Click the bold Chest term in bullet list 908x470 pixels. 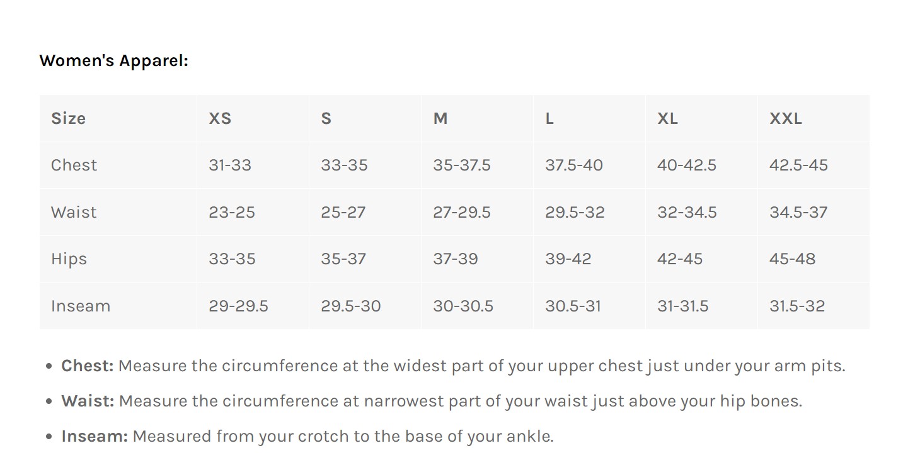click(x=87, y=366)
